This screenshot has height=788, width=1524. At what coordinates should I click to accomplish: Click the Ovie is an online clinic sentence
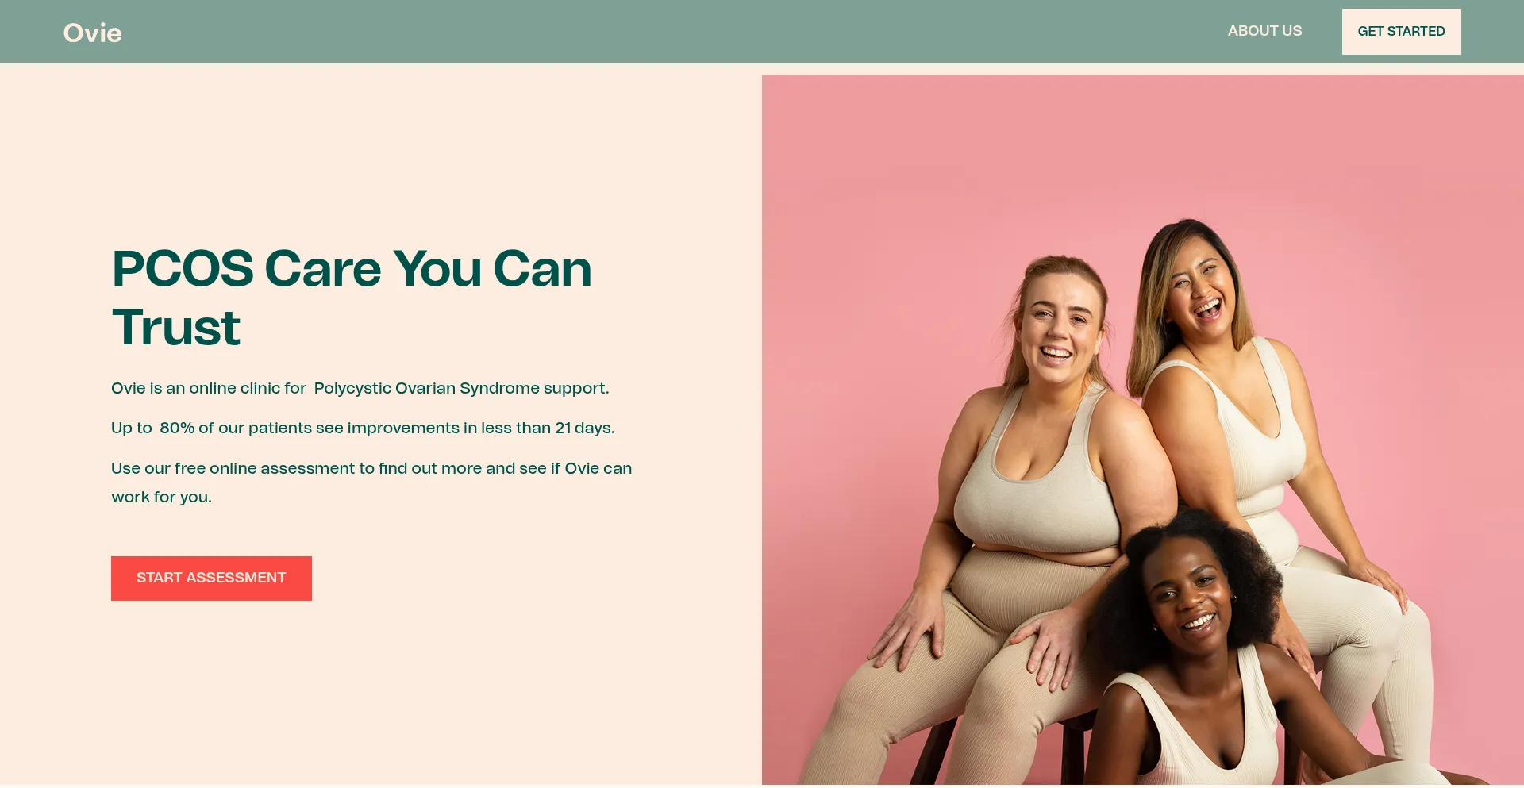(x=360, y=388)
